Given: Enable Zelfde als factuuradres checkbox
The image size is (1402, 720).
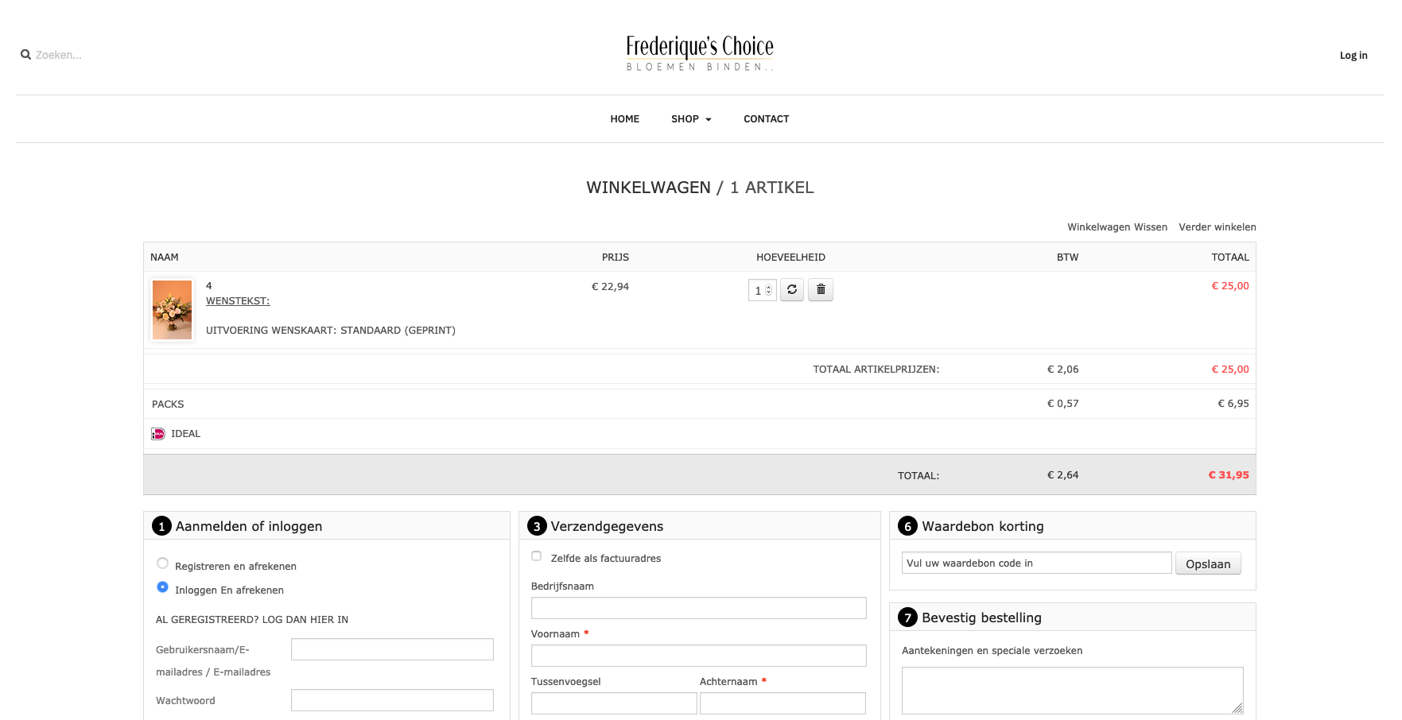Looking at the screenshot, I should click(x=536, y=556).
